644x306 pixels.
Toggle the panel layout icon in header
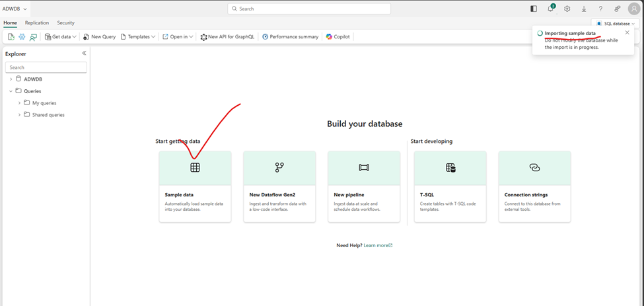coord(534,9)
